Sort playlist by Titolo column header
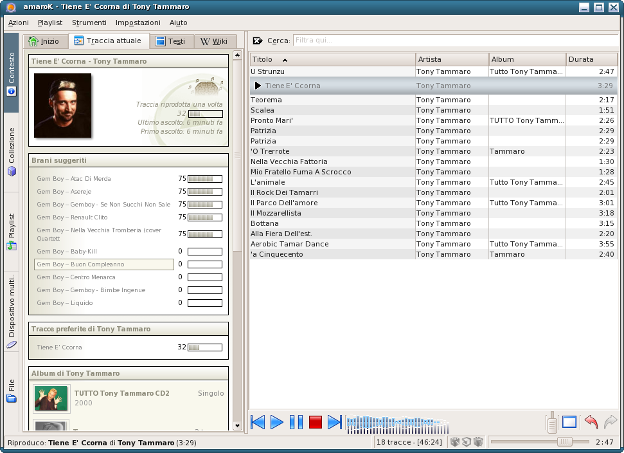624x453 pixels. [x=333, y=59]
